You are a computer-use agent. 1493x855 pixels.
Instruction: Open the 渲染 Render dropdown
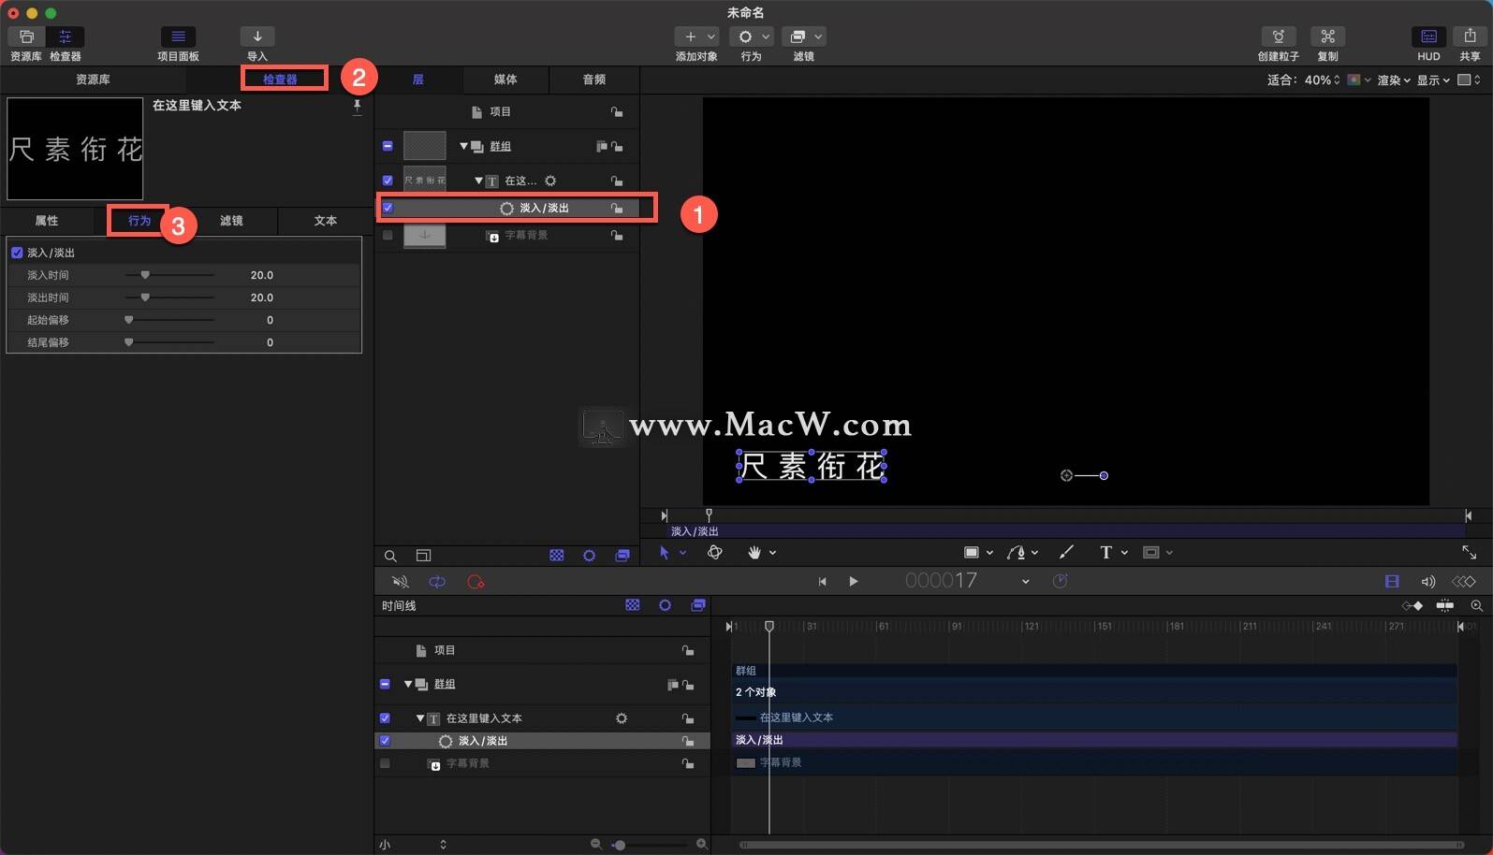pyautogui.click(x=1393, y=80)
